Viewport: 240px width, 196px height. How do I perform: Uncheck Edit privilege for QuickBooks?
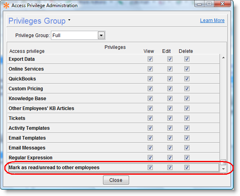(170, 79)
